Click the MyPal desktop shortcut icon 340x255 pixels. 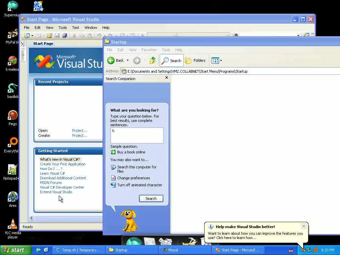point(13,34)
